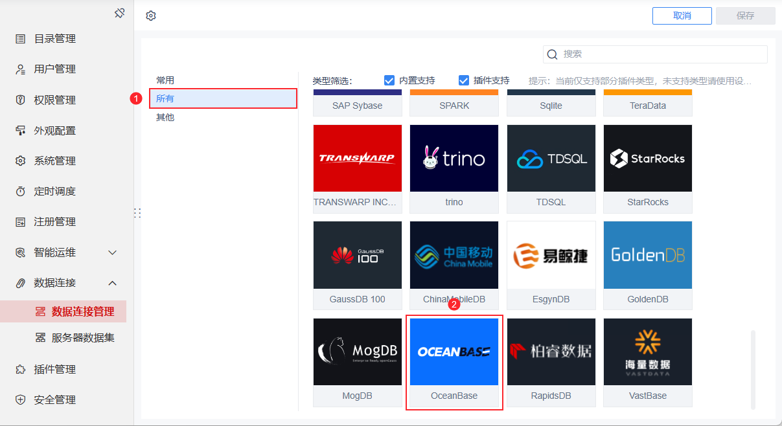This screenshot has height=426, width=782.
Task: Choose the RapidsDB 柏睿数据 tile
Action: 551,362
